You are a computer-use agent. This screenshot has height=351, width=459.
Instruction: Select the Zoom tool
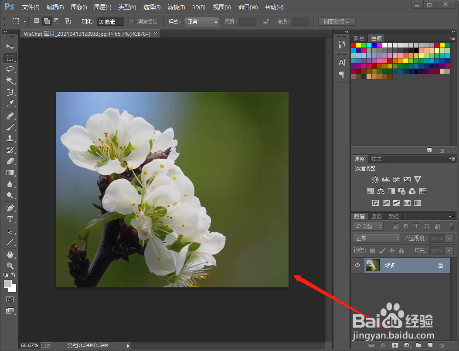tap(10, 266)
